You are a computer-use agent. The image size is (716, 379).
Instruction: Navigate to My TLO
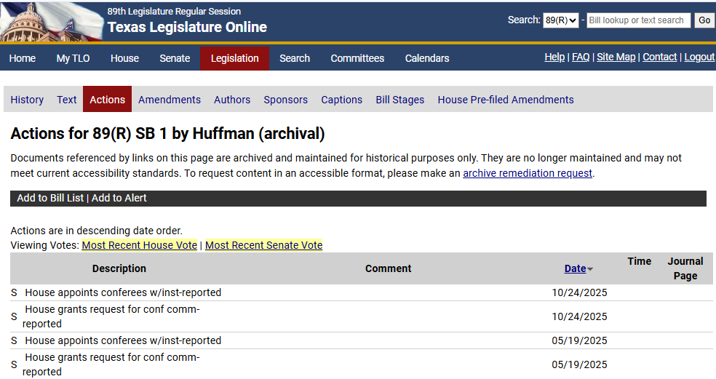click(x=73, y=58)
